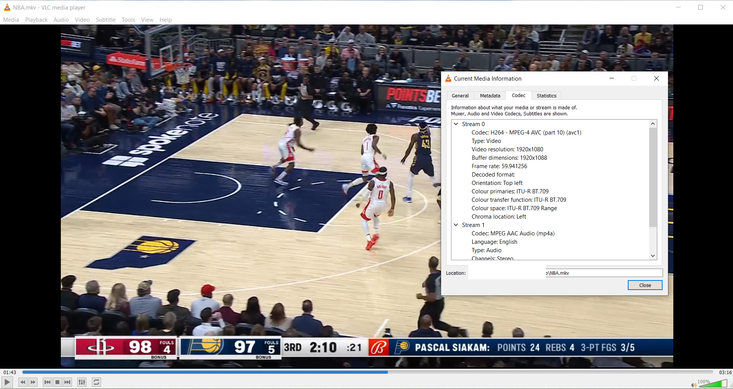Open the Help menu

pyautogui.click(x=166, y=20)
